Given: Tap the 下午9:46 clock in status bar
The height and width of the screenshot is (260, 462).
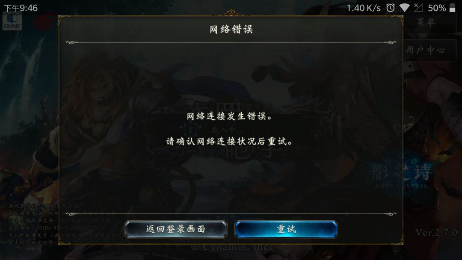Looking at the screenshot, I should [21, 8].
